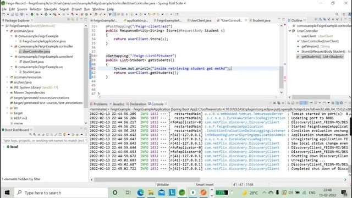Open the Refactor menu

point(35,9)
